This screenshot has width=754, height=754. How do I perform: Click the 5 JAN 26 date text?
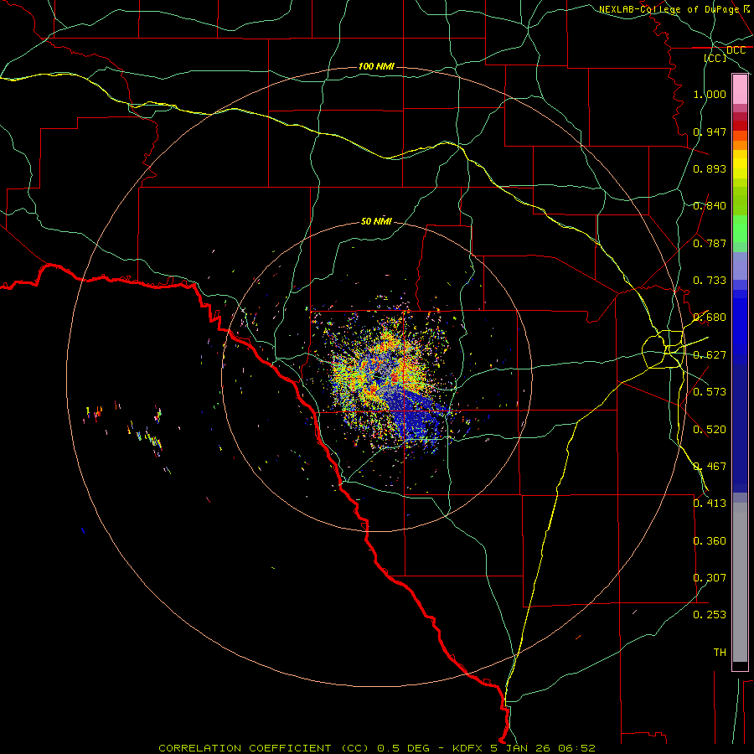(x=521, y=748)
